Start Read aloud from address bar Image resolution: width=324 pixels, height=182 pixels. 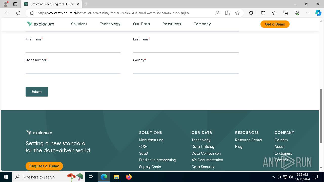(x=217, y=13)
